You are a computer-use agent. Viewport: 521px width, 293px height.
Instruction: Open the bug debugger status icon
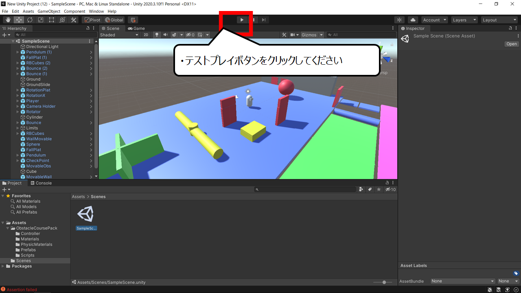pos(490,290)
